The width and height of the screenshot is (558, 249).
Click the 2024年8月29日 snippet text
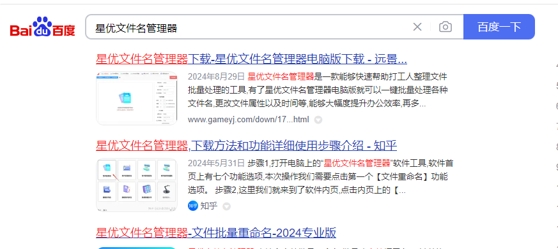216,76
